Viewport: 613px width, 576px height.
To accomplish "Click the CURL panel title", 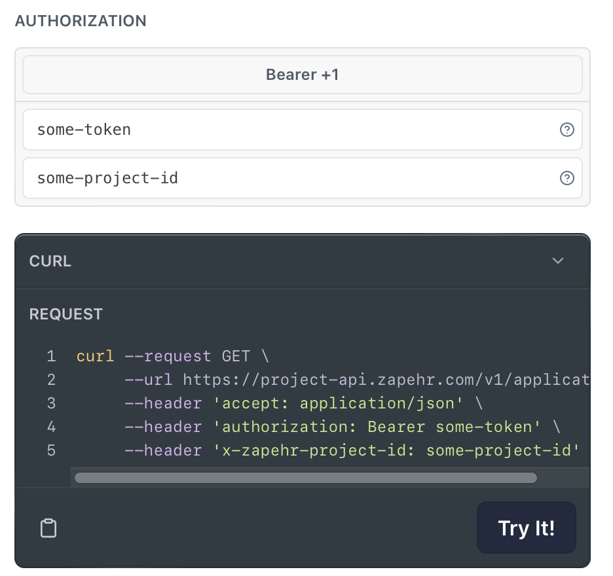I will point(50,261).
